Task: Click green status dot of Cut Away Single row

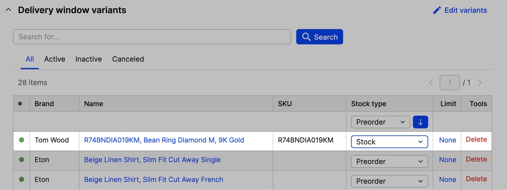Action: pyautogui.click(x=22, y=159)
